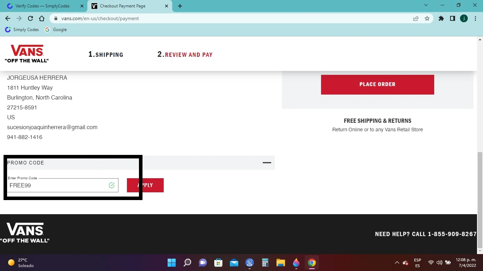Select the 2. Review and Pay step
This screenshot has width=483, height=271.
pos(185,54)
